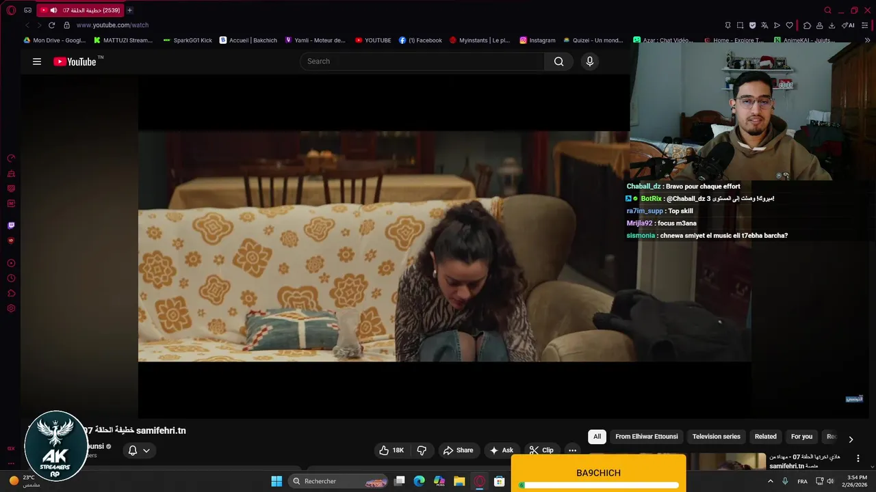This screenshot has height=492, width=876.
Task: Open notification bell dropdown for channel
Action: click(x=139, y=450)
